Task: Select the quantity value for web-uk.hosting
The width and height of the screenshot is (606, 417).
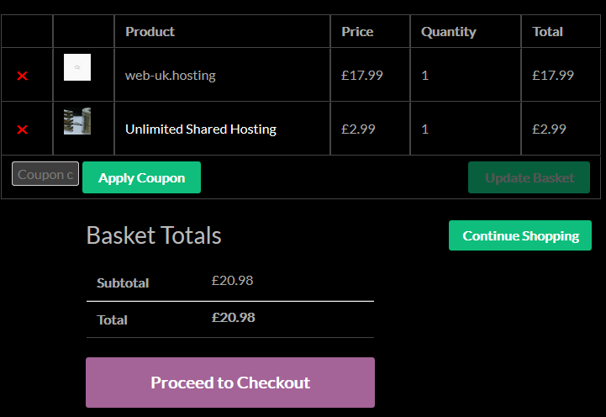Action: pyautogui.click(x=425, y=76)
